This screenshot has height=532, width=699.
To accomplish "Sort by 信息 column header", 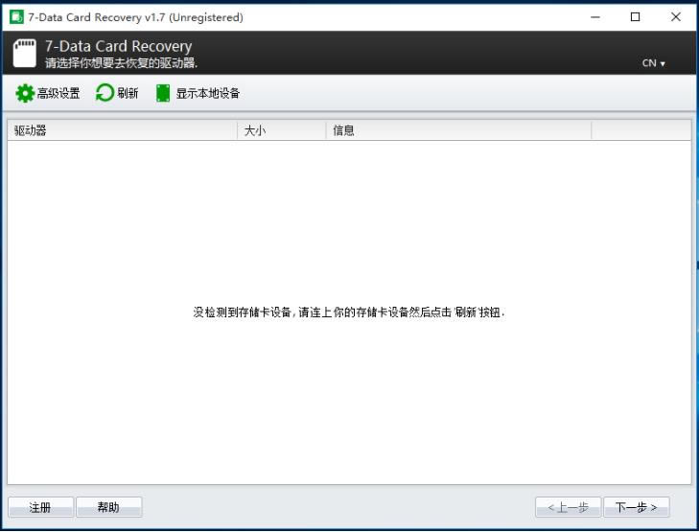I will point(458,130).
